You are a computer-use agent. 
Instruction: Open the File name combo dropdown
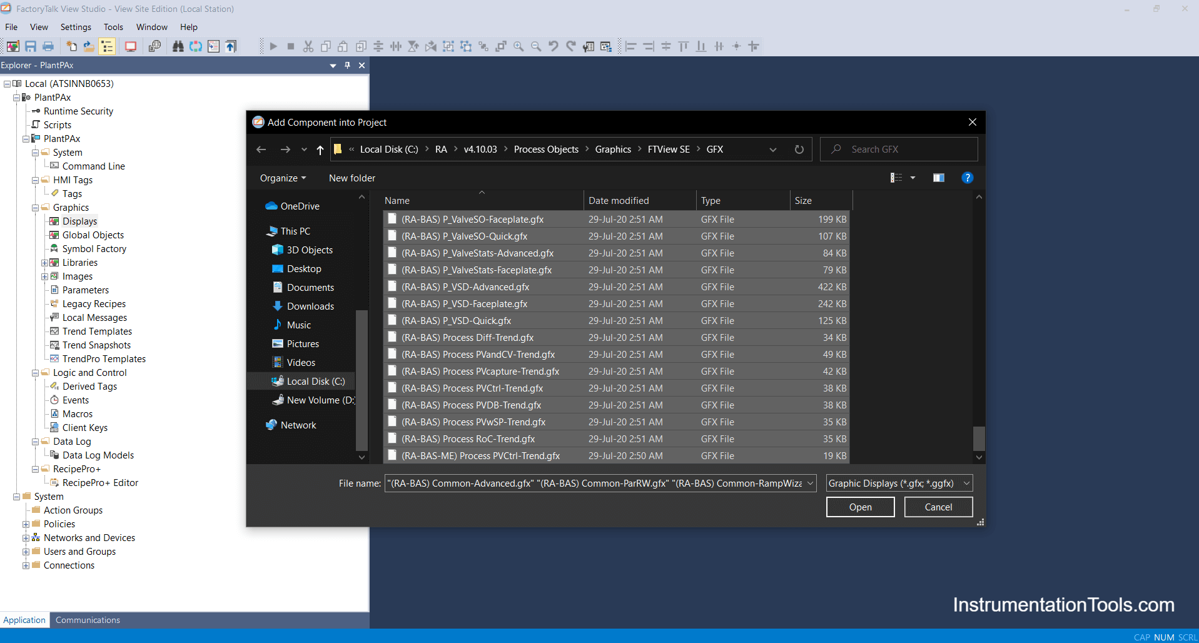pos(810,484)
